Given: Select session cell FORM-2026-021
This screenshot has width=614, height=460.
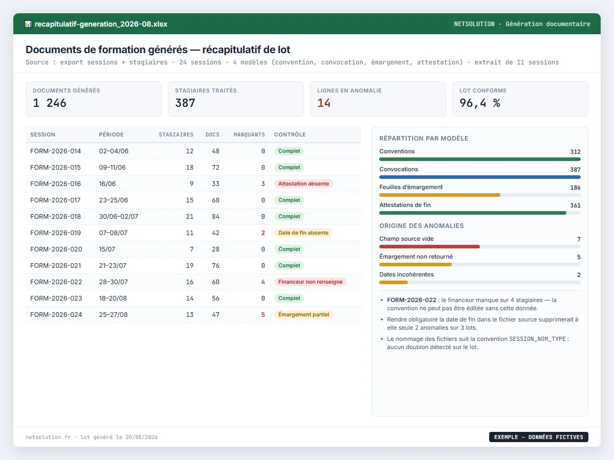Looking at the screenshot, I should click(x=55, y=266).
